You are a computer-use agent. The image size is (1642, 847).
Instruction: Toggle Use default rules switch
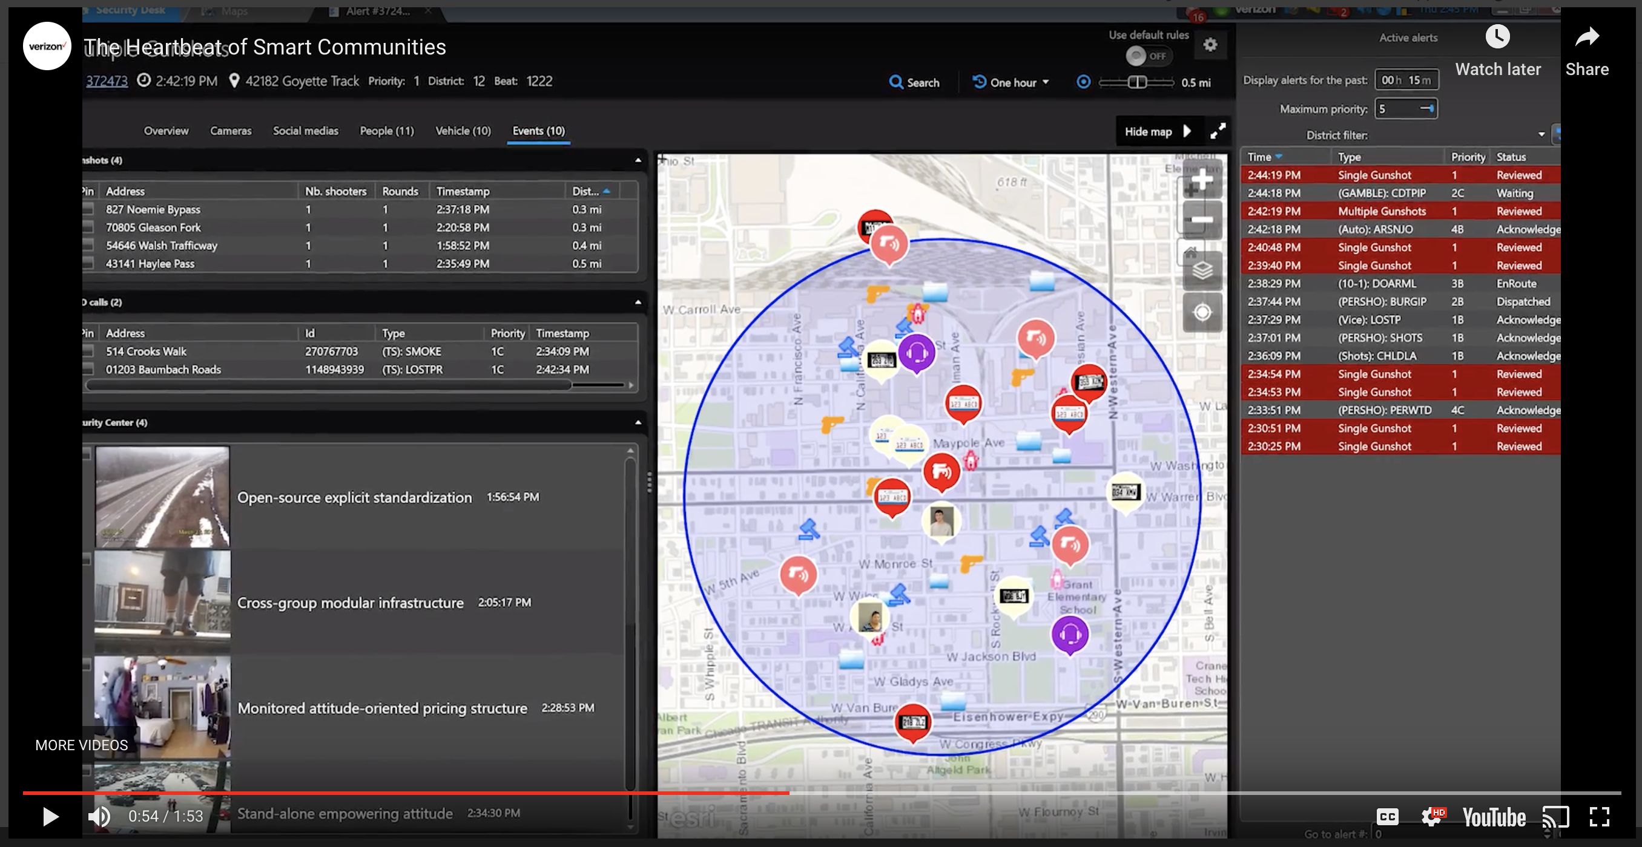1148,56
